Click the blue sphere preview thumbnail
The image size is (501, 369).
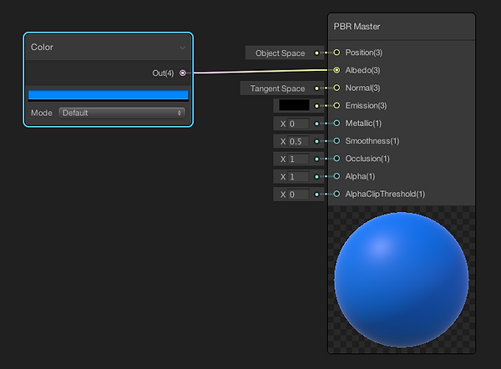coord(402,280)
